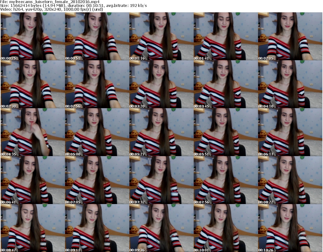Pick the preview frame timed 00:05:51
Screen dimensions: 323x252
[x=226, y=132]
